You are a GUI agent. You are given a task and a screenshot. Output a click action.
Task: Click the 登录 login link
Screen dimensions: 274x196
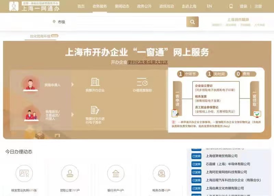point(243,6)
